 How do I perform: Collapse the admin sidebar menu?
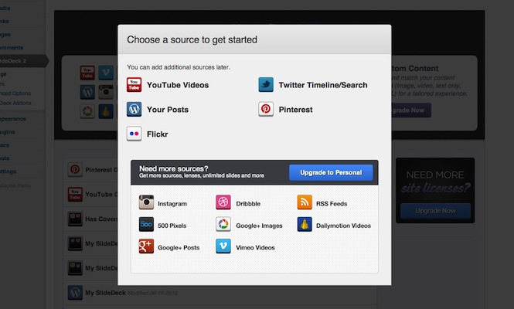pos(15,185)
